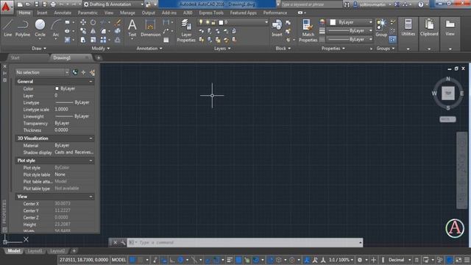Toggle the layer on/off lightbulb icon
Viewport: 471px width, 265px height.
tap(201, 22)
